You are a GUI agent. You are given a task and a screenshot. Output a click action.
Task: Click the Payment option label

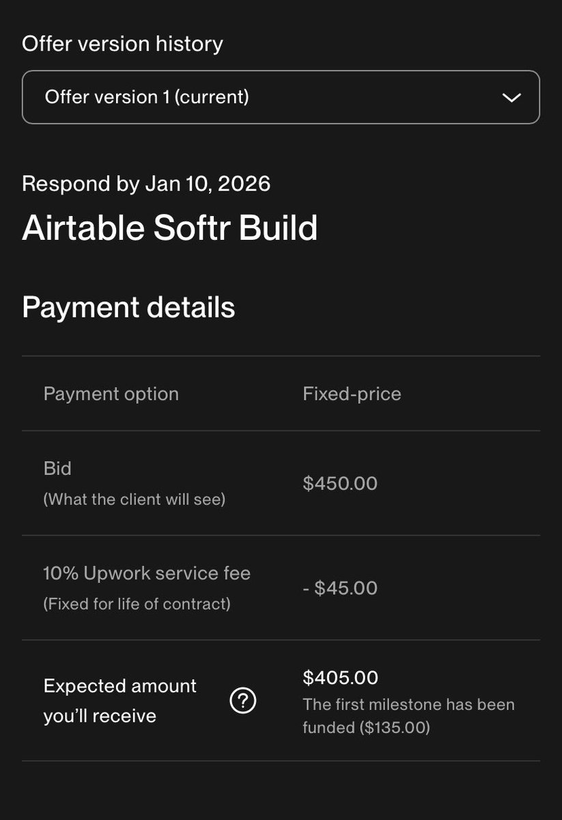[111, 394]
